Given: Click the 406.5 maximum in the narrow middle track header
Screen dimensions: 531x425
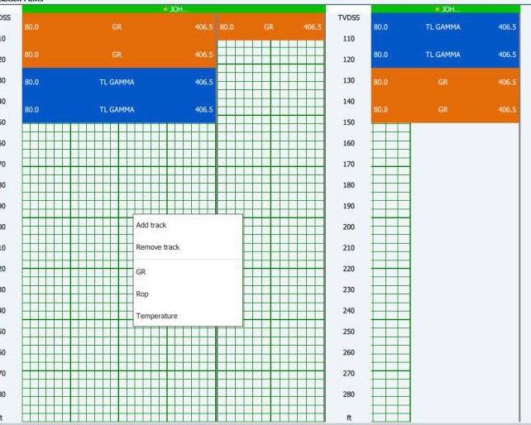Looking at the screenshot, I should coord(313,27).
